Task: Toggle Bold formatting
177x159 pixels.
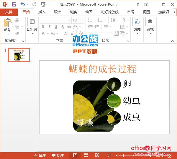Action: tap(43, 27)
